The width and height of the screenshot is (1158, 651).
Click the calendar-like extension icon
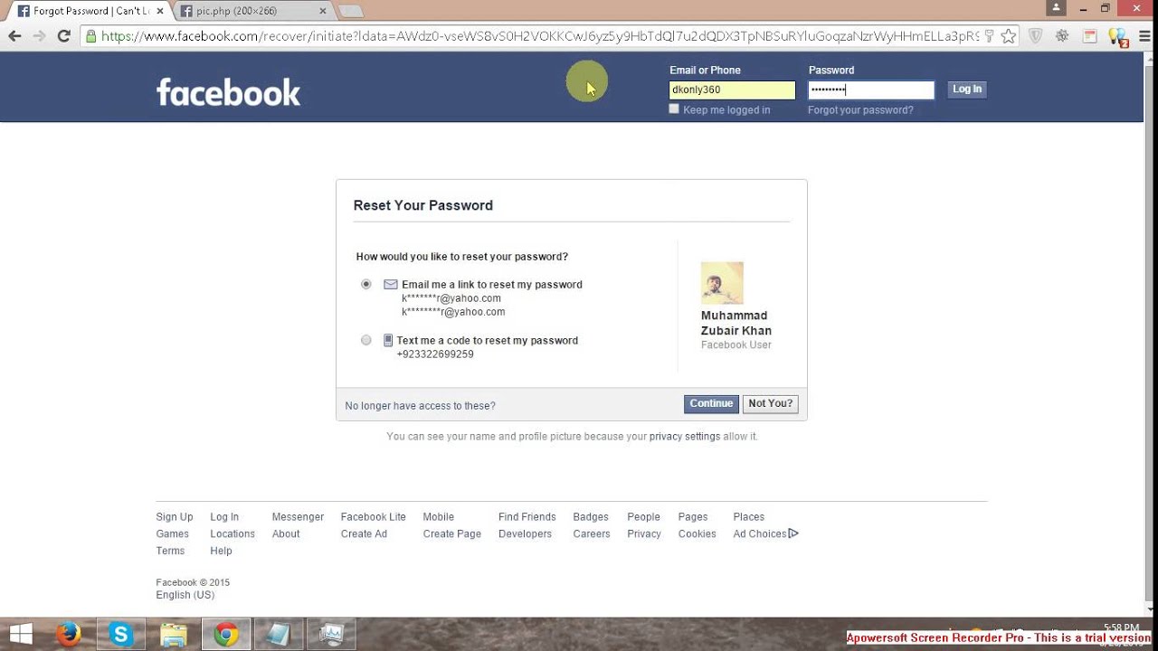tap(1090, 36)
